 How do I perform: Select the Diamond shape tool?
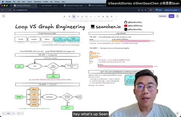click(x=82, y=17)
